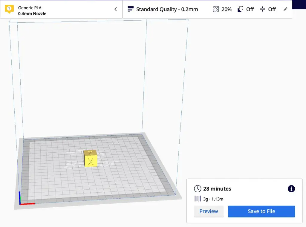Image resolution: width=306 pixels, height=227 pixels.
Task: Click the infill density icon showing 20%
Action: [216, 9]
